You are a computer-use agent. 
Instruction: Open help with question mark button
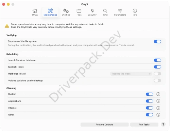(163, 125)
